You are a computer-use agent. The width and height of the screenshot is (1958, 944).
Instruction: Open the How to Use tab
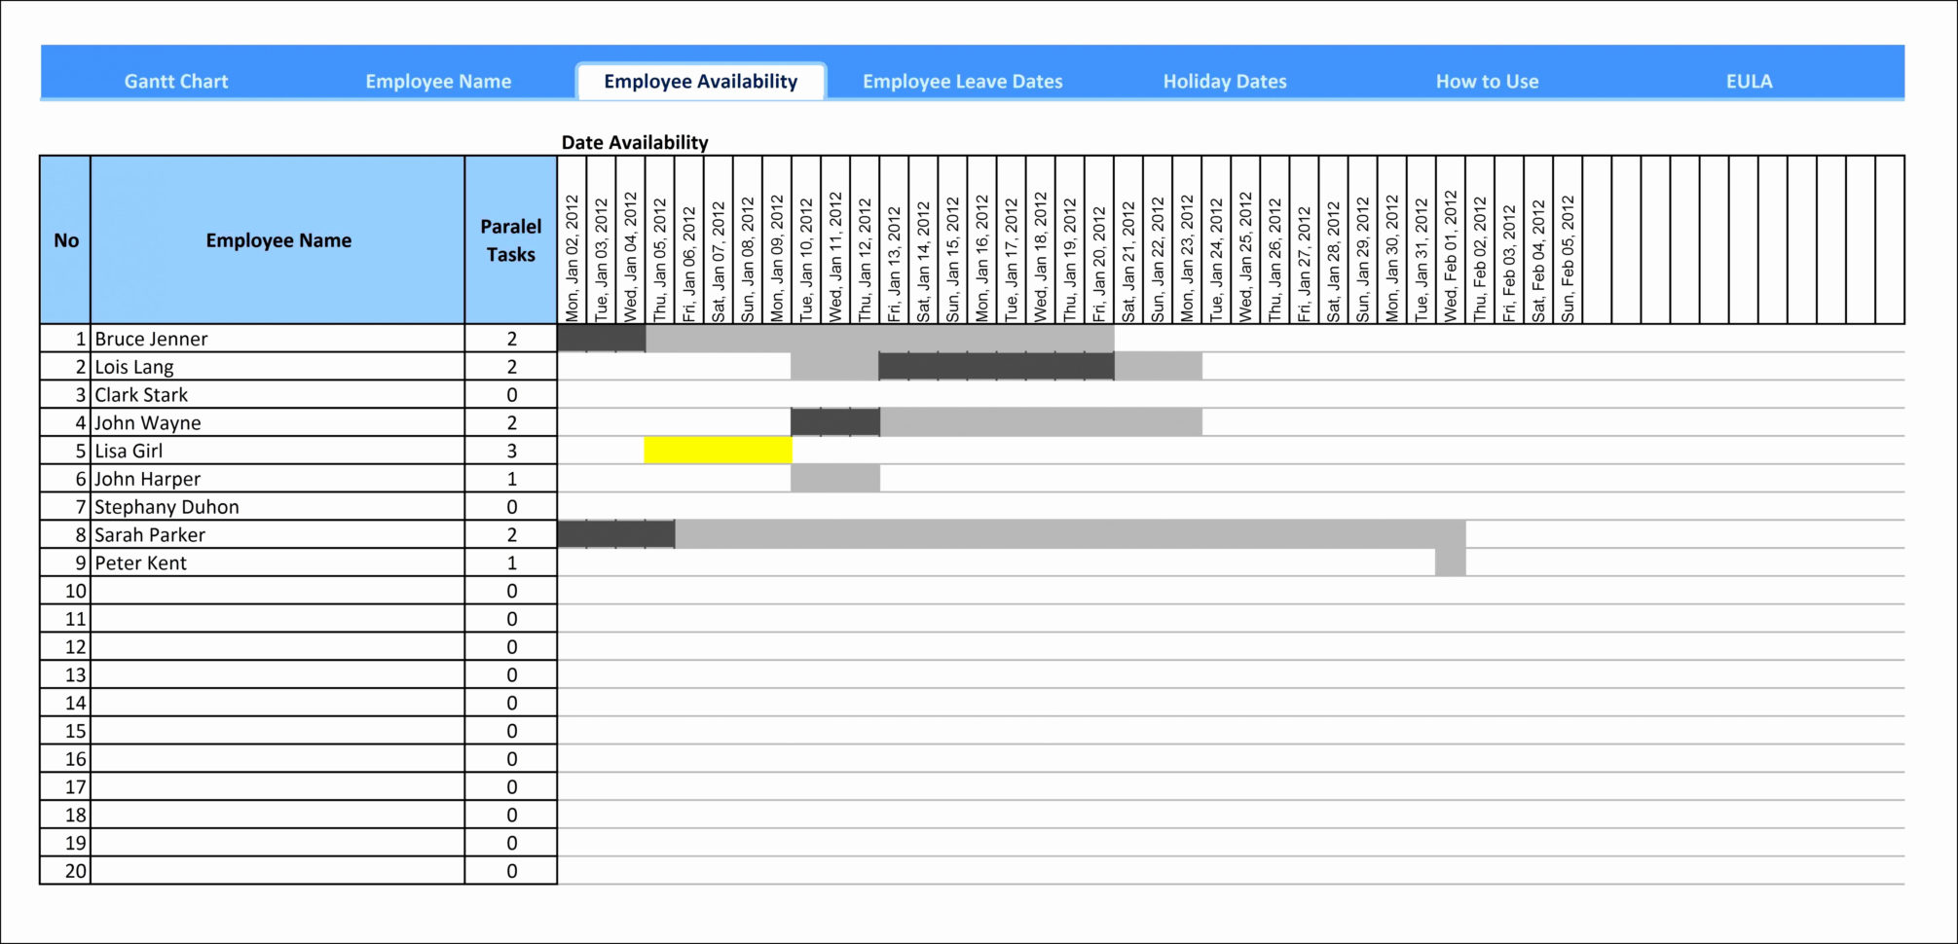coord(1487,82)
